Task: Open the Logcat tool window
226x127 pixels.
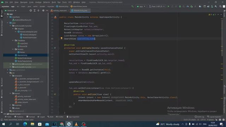Action: (41, 117)
